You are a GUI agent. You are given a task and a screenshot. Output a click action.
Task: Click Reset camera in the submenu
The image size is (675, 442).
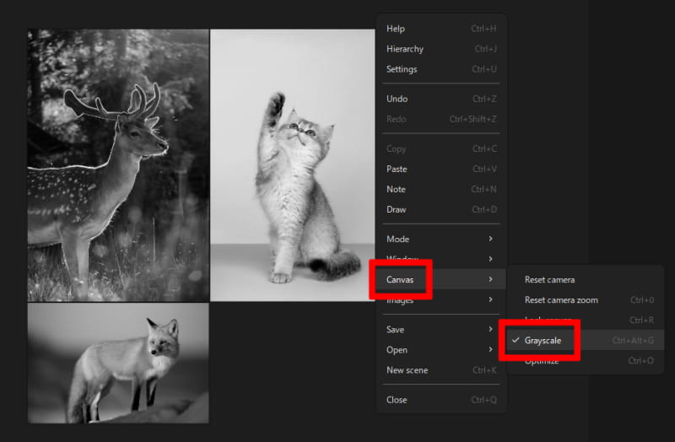pyautogui.click(x=549, y=279)
